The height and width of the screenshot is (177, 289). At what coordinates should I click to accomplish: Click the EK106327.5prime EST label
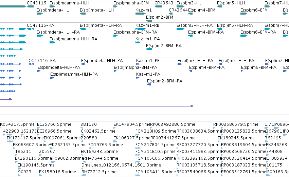pyautogui.click(x=132, y=138)
